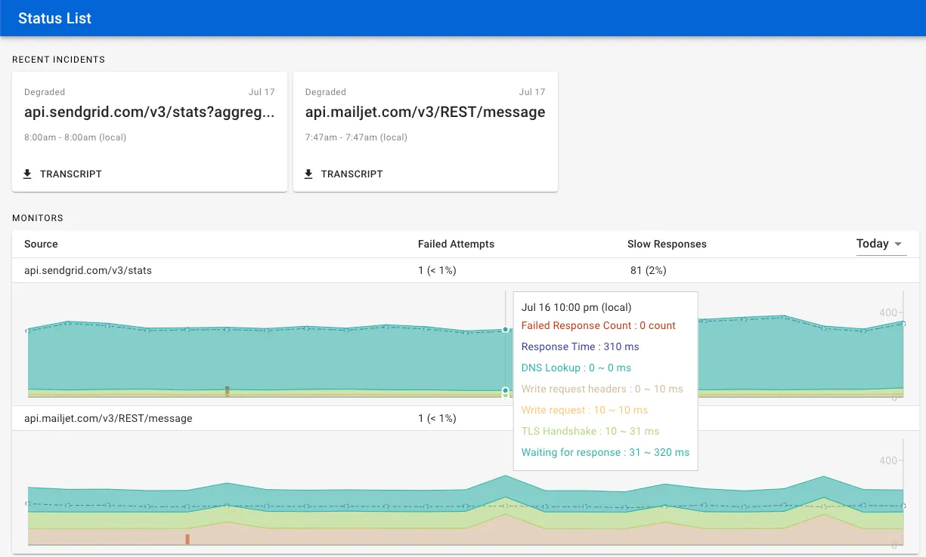Click the TRANSCRIPT link on the mailjet incident
This screenshot has width=926, height=557.
343,174
